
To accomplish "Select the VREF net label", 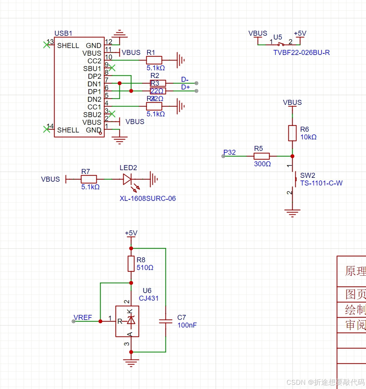I will [83, 318].
